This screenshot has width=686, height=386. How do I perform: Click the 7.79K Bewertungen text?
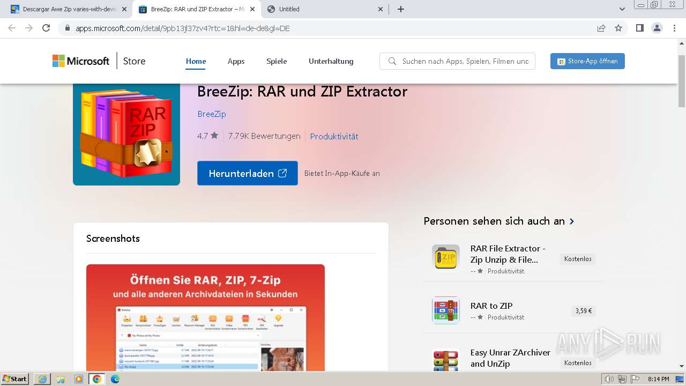[264, 136]
